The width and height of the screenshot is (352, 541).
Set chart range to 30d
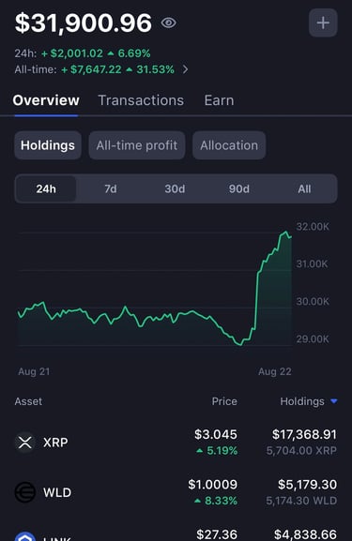(175, 188)
